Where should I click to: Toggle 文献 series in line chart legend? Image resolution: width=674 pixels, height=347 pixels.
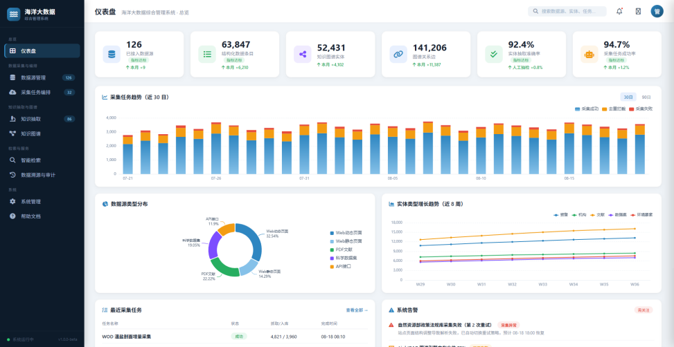[x=597, y=214]
